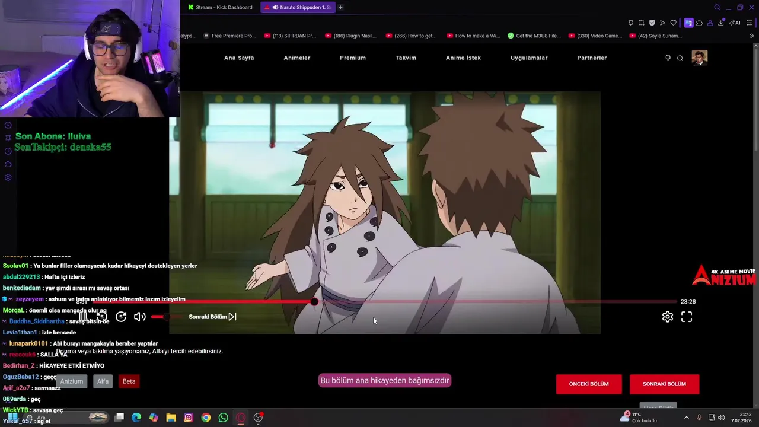Open Takvim menu item
The image size is (759, 427).
click(406, 58)
